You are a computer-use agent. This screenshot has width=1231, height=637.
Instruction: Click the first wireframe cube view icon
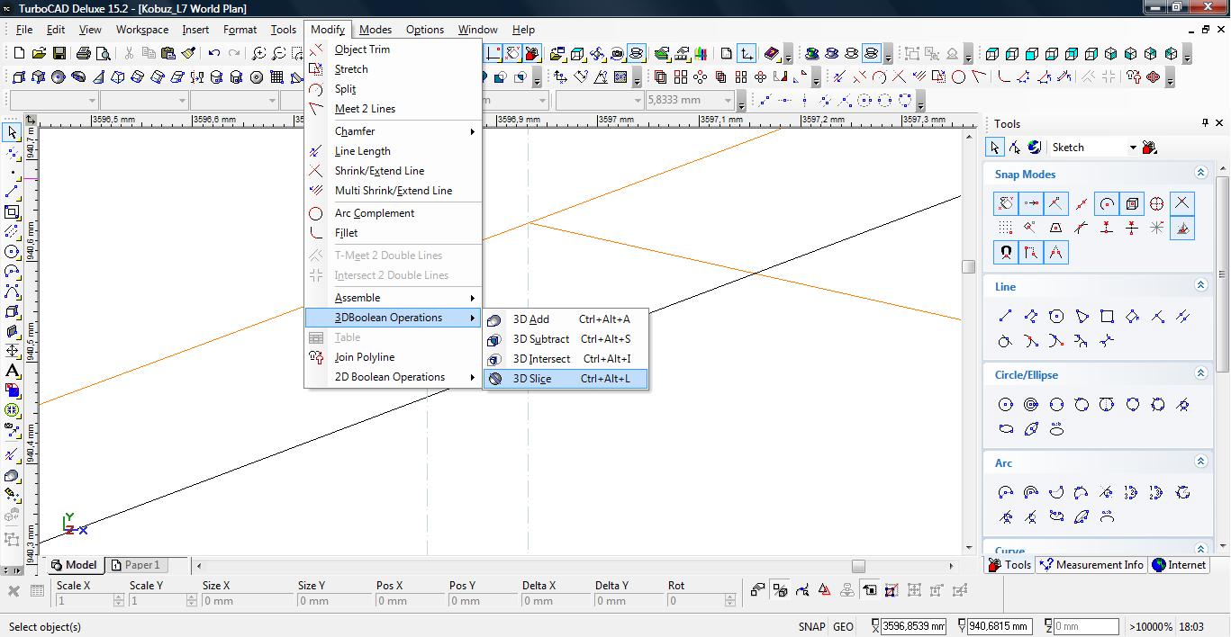point(992,54)
